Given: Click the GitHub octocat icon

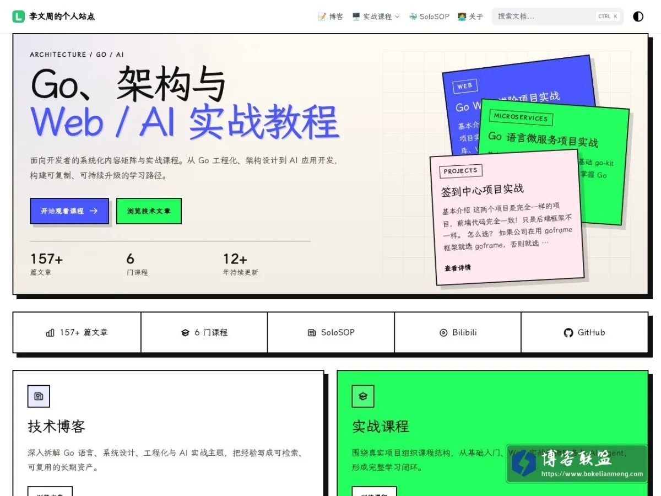Looking at the screenshot, I should click(568, 333).
